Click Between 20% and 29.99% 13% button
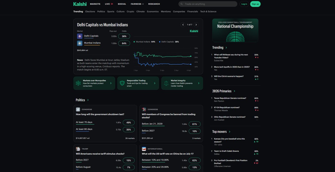The width and height of the screenshot is (335, 172). click(195, 167)
